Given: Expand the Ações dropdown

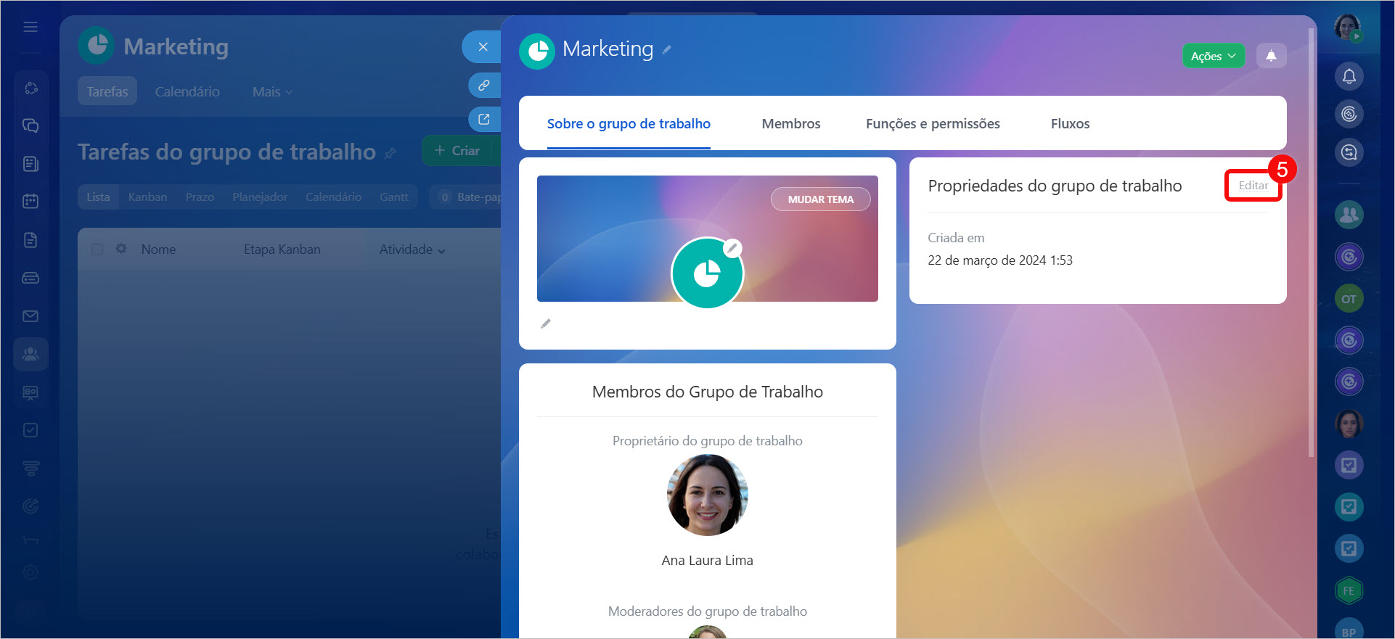Looking at the screenshot, I should tap(1213, 56).
